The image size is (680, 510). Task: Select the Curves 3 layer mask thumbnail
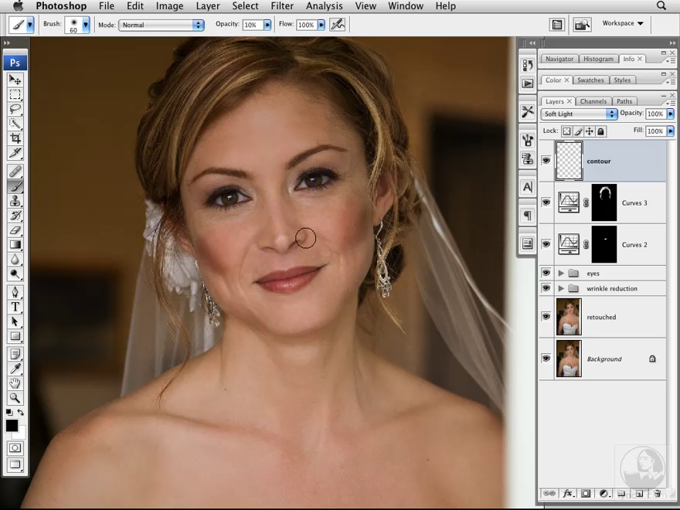coord(603,202)
